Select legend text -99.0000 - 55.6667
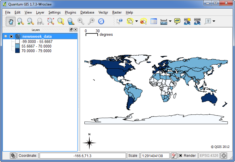This screenshot has height=162, width=235. (x=37, y=42)
